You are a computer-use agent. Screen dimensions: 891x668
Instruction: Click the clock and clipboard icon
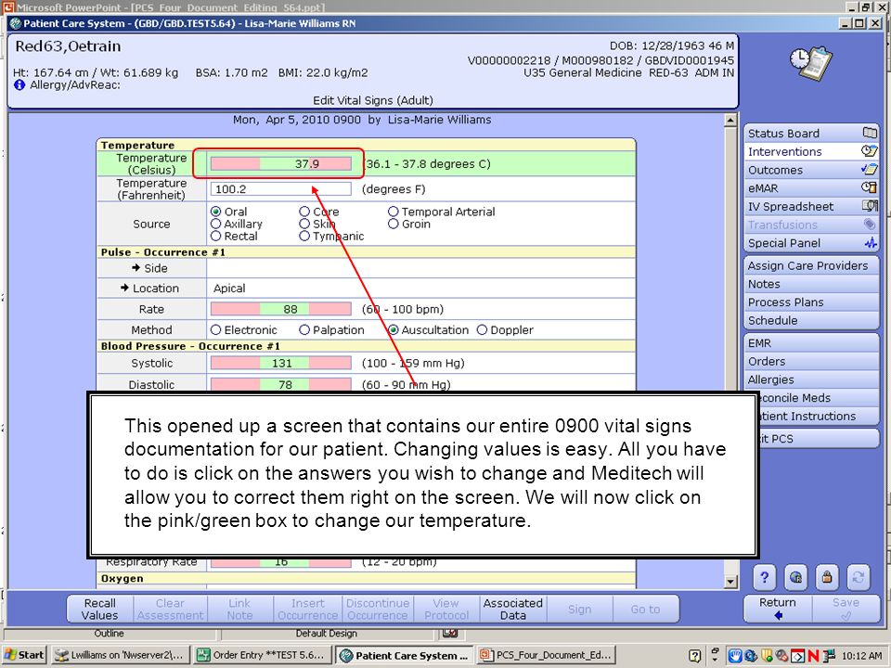click(811, 63)
